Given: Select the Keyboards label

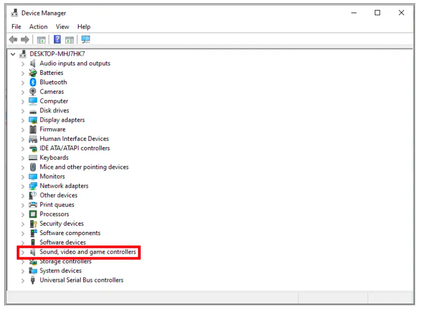Looking at the screenshot, I should [54, 158].
